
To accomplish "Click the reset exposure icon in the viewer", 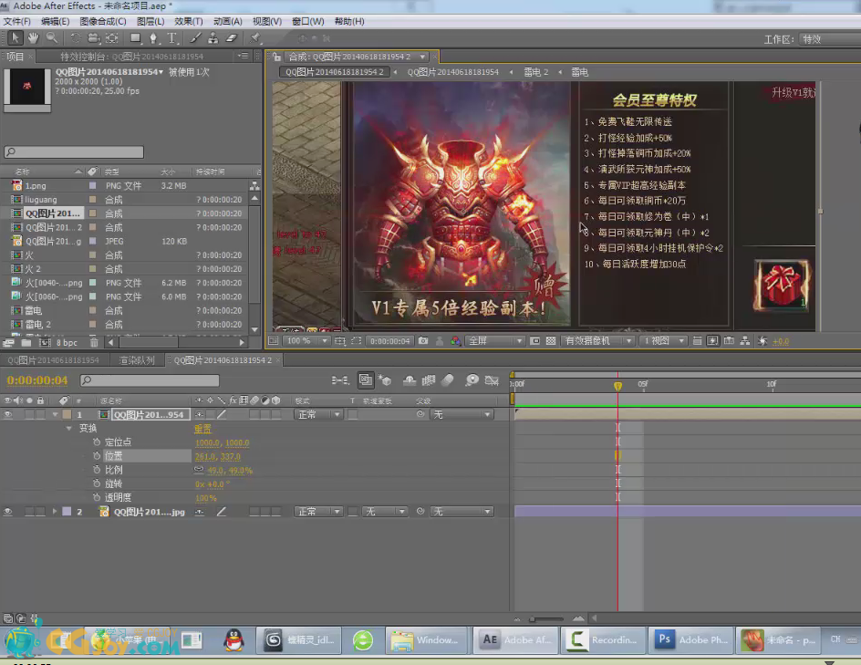I will point(762,341).
